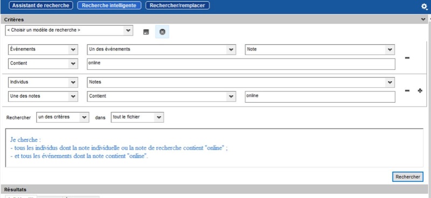Add a new criterion with plus icon

420,90
